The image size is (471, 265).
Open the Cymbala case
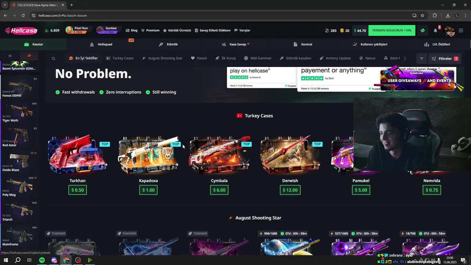pos(219,164)
